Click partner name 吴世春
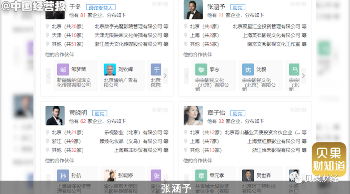Viewport: 350px width, 194px height. click(x=264, y=175)
